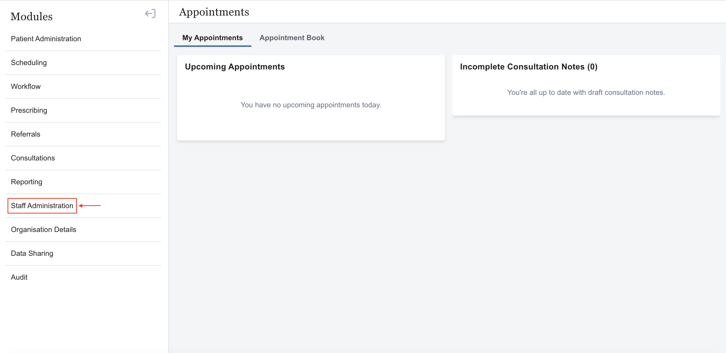Click the Upcoming Appointments heading
This screenshot has width=726, height=353.
[x=234, y=67]
